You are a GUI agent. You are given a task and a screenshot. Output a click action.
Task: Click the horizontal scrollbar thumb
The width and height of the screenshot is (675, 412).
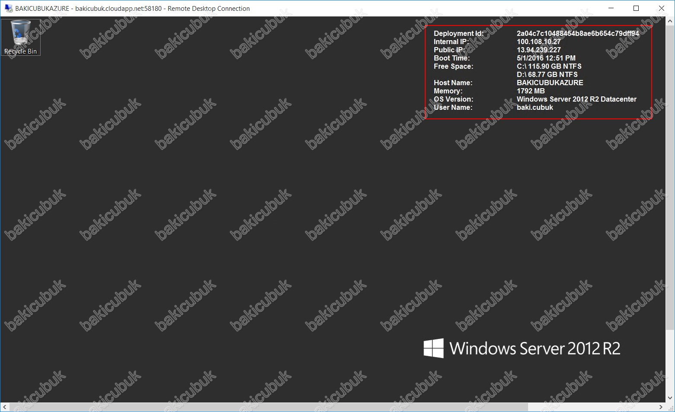pos(268,407)
